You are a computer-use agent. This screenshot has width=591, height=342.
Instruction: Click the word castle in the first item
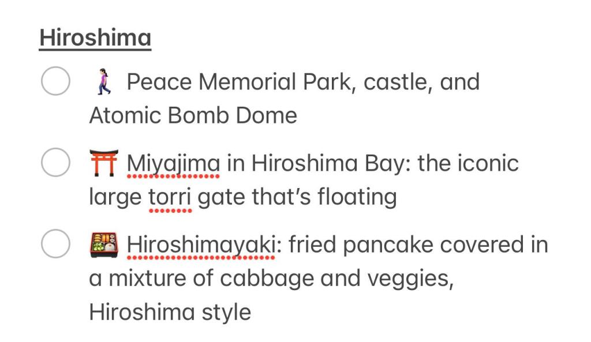pos(397,82)
